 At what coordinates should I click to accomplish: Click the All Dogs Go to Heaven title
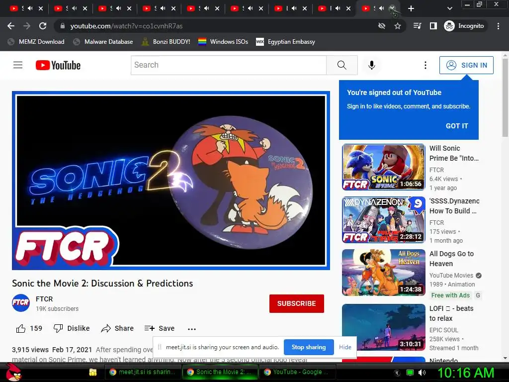click(451, 259)
